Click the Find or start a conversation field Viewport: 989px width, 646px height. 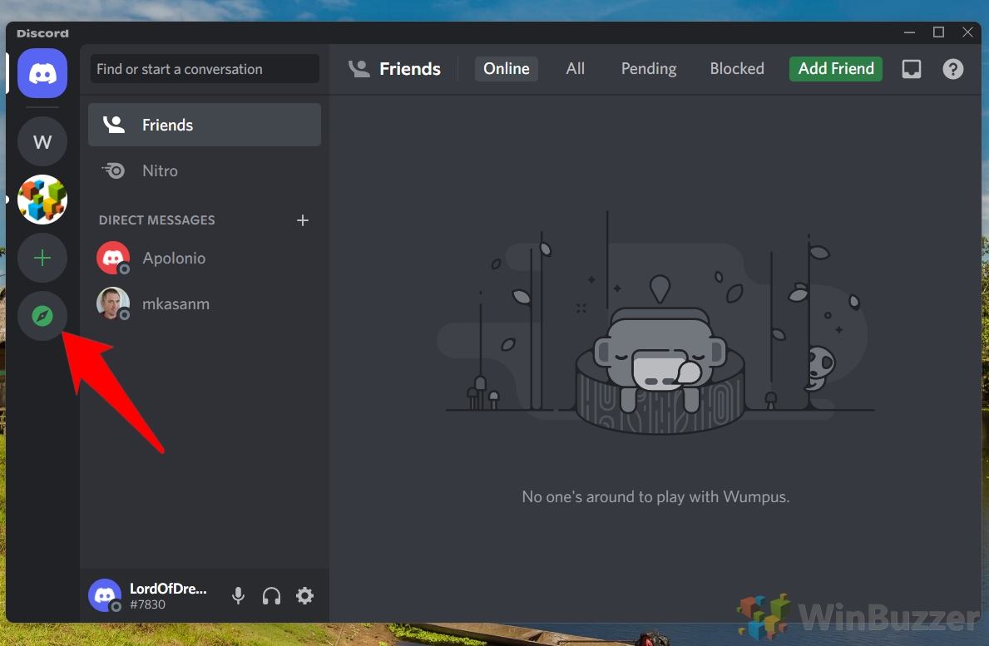(205, 69)
